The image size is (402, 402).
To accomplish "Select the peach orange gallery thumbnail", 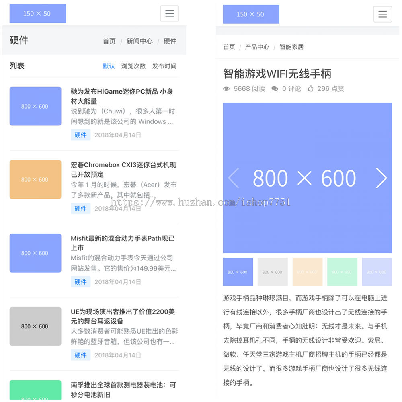I will tap(308, 272).
